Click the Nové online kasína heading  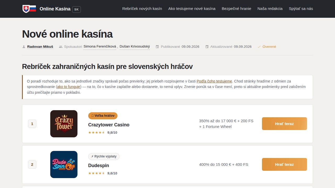click(67, 34)
